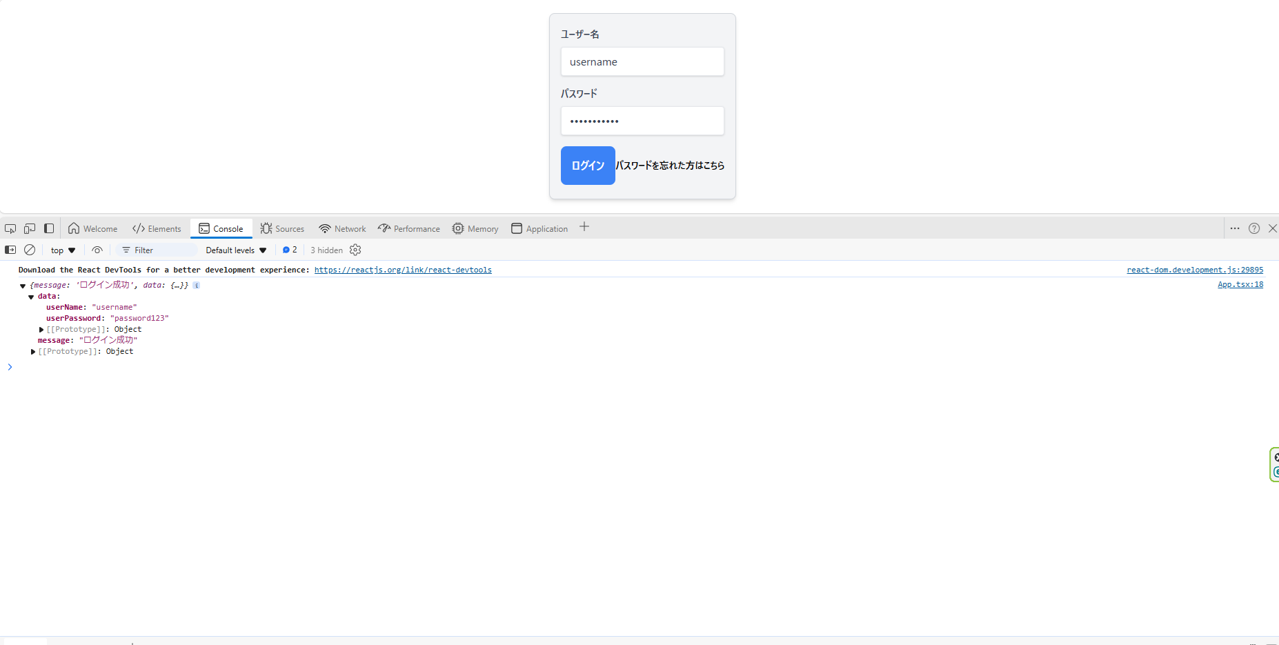Click the パスワードを忘れた方はこちら link
Screen dimensions: 1279x645
(x=670, y=166)
